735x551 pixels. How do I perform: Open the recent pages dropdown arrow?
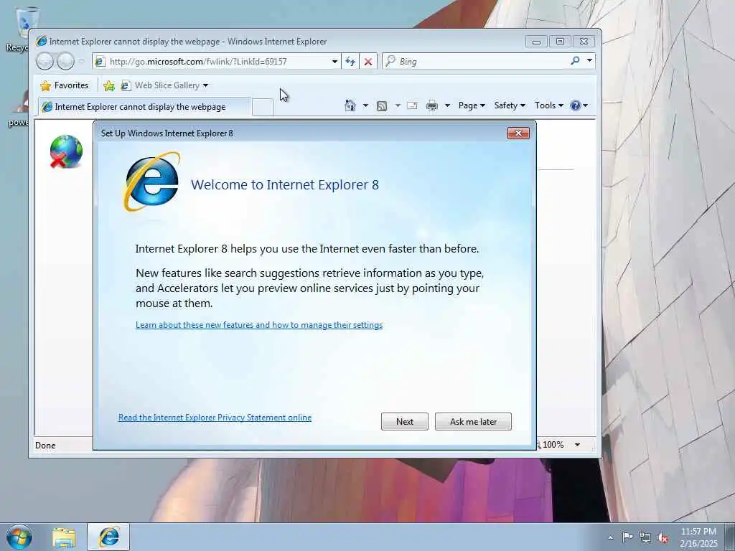tap(82, 62)
